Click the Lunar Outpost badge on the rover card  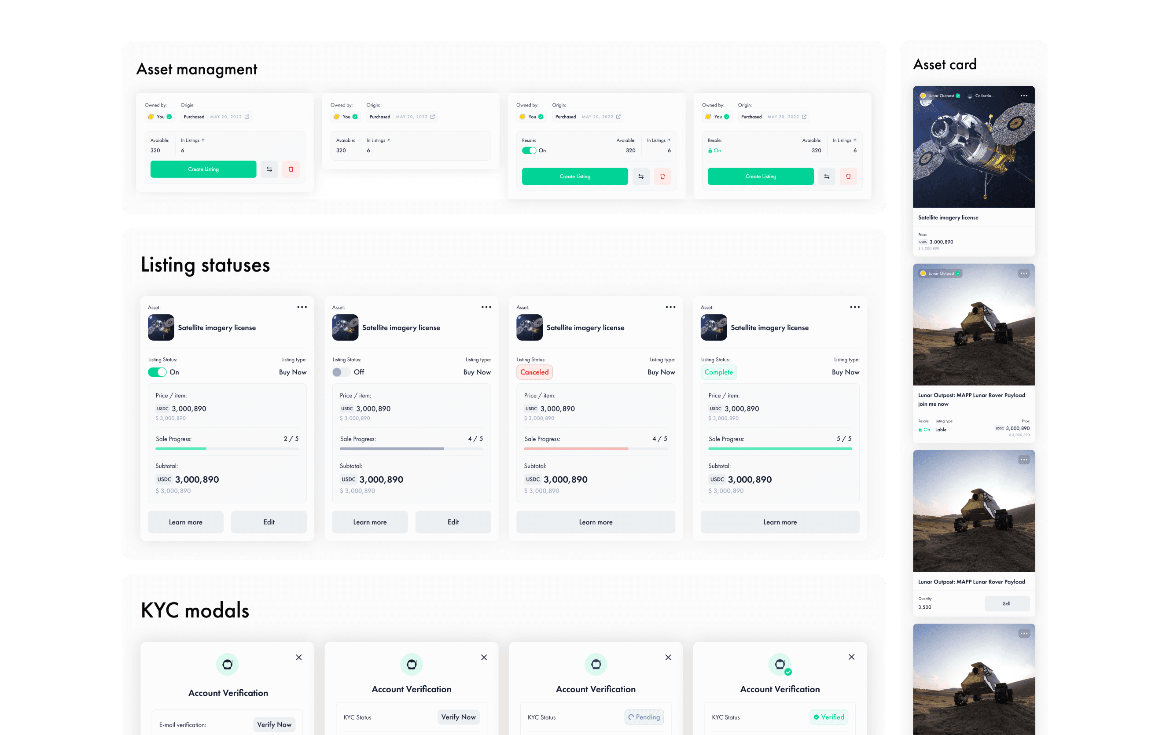coord(940,273)
